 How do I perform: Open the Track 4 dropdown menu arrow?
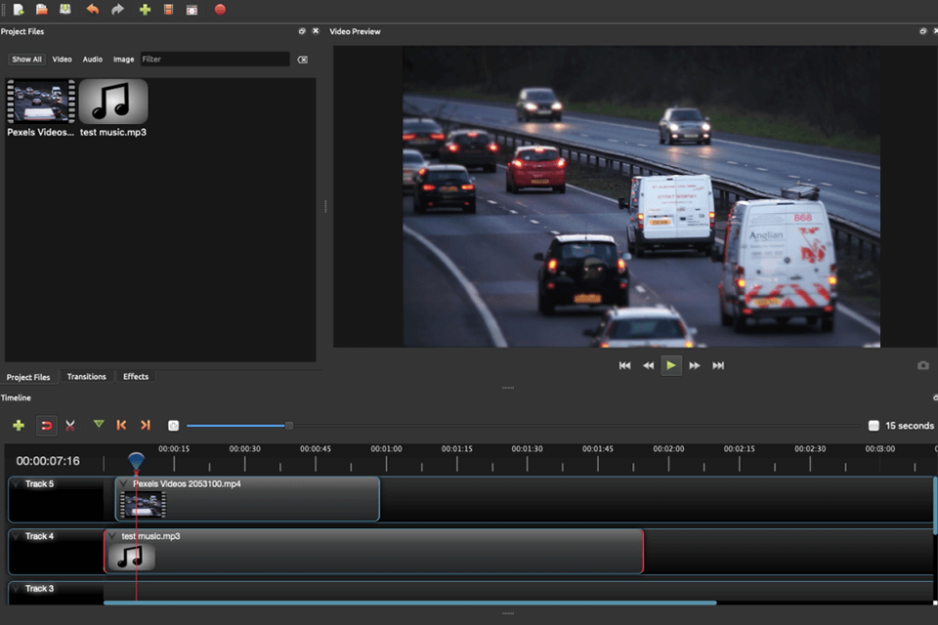click(16, 537)
